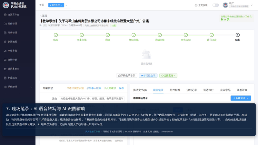This screenshot has height=145, width=258.
Task: Open the user account dropdown chevron
Action: pos(252,5)
